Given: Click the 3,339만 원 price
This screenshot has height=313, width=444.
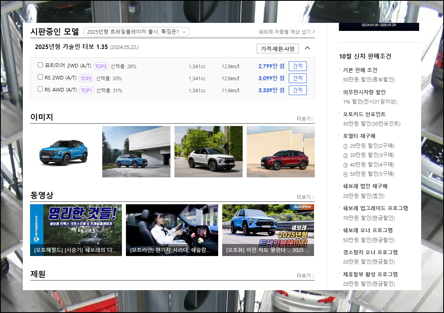Looking at the screenshot, I should 271,90.
